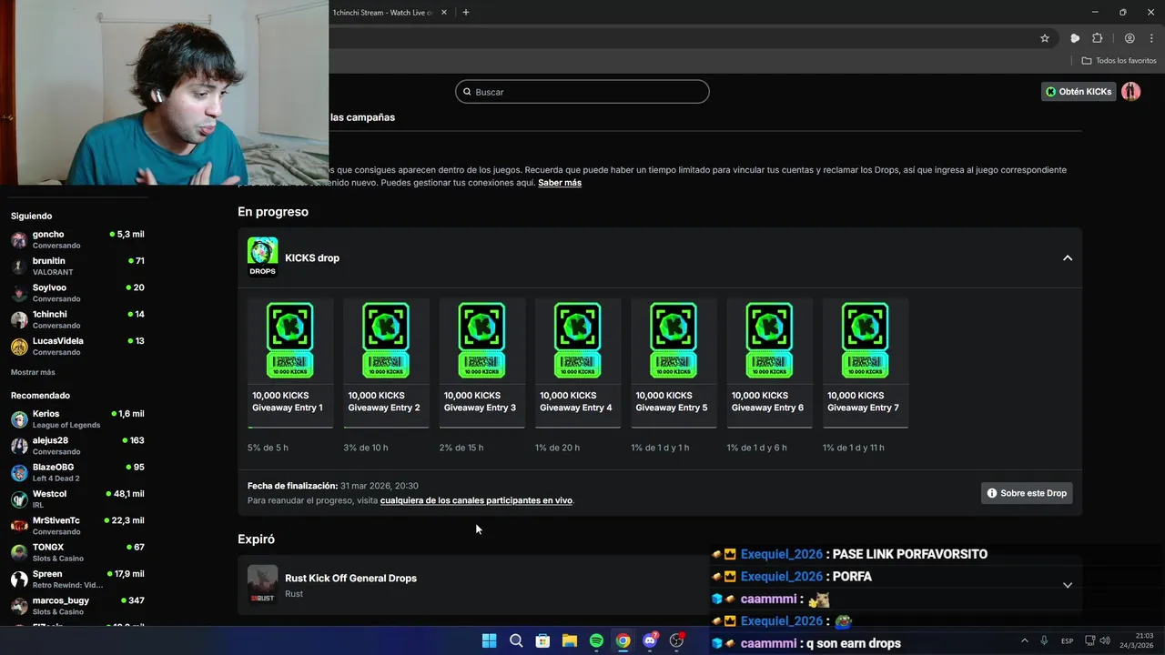The height and width of the screenshot is (655, 1165).
Task: Click the Recomendado sidebar heading
Action: 40,396
